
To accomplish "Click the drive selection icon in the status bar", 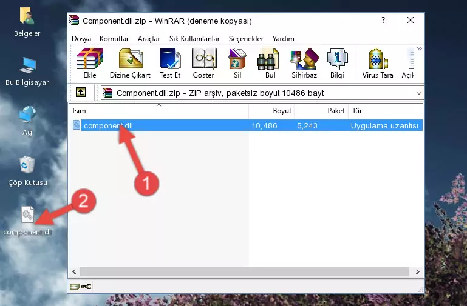I will (x=75, y=287).
